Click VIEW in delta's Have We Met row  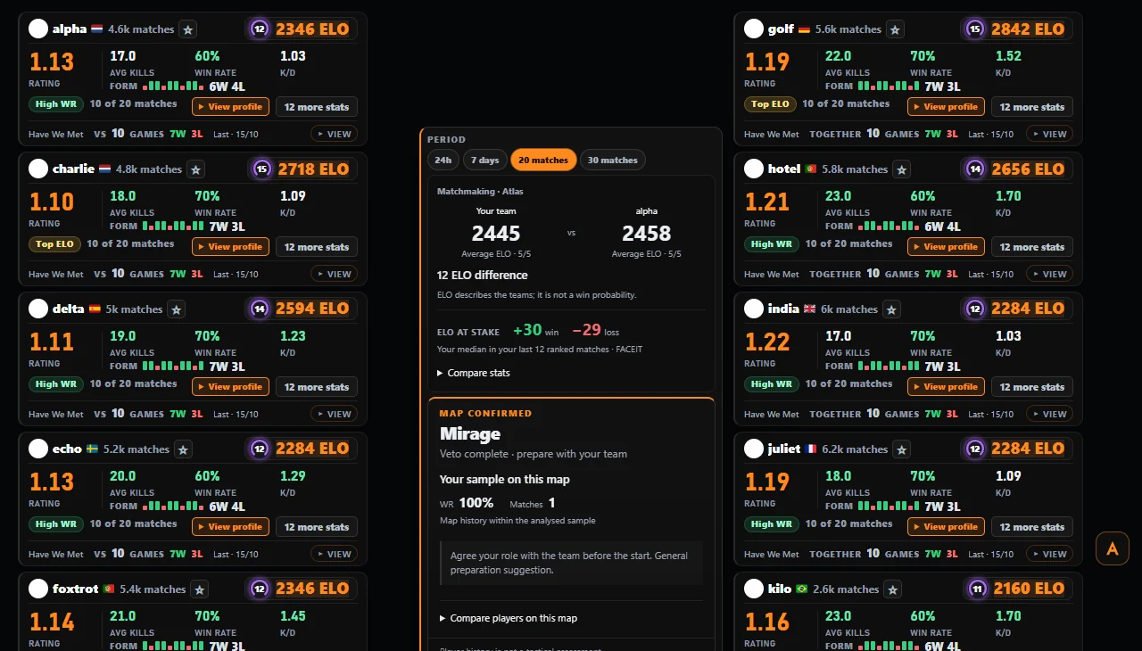pos(334,414)
